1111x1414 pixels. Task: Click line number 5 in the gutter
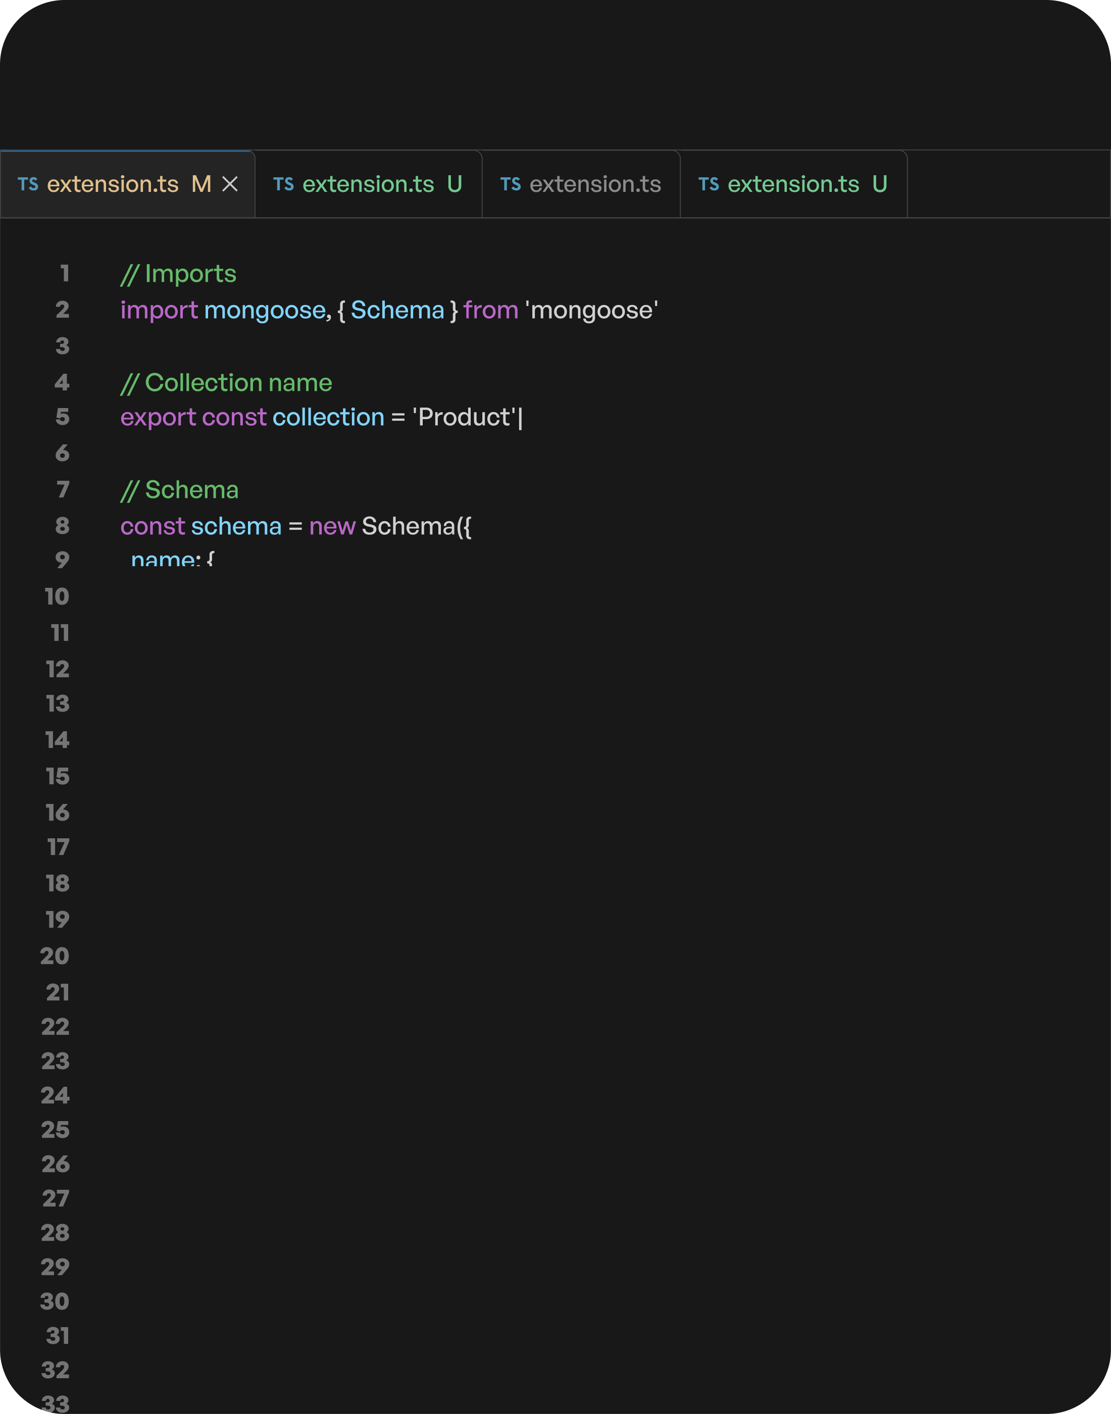point(63,417)
